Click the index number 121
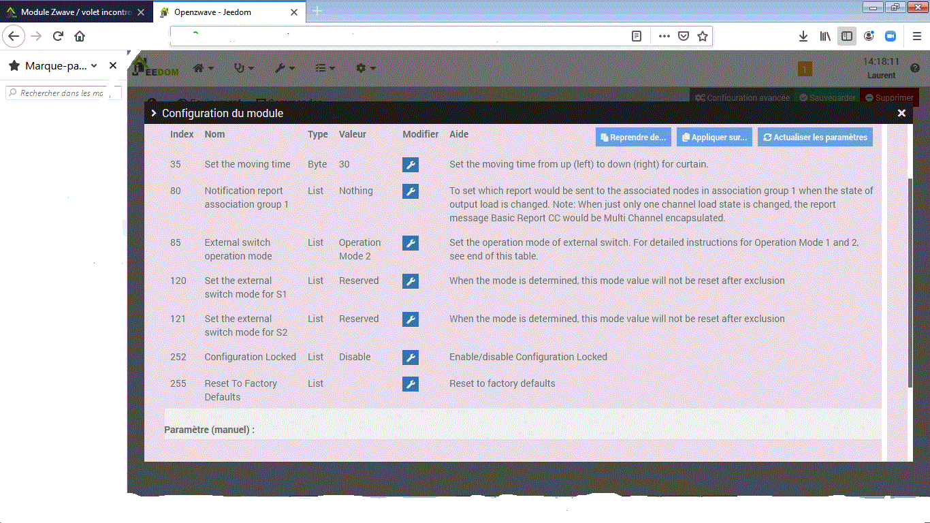The image size is (930, 523). [178, 319]
